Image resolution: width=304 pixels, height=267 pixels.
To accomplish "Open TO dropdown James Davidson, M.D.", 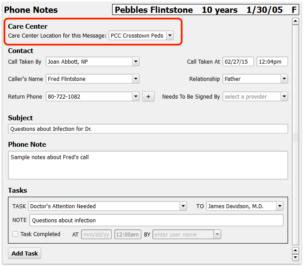I will point(245,206).
